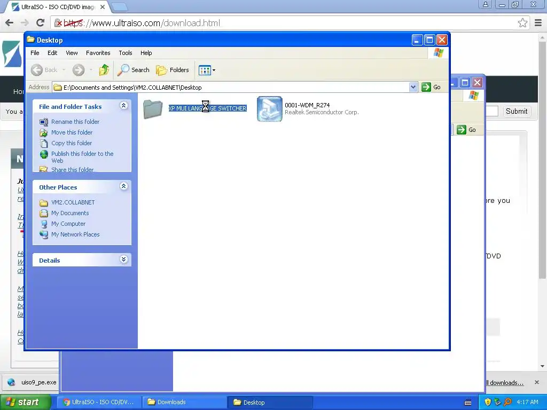Image resolution: width=547 pixels, height=410 pixels.
Task: Select the XP MUI LANGUAGE SWITCHER folder icon
Action: (153, 109)
